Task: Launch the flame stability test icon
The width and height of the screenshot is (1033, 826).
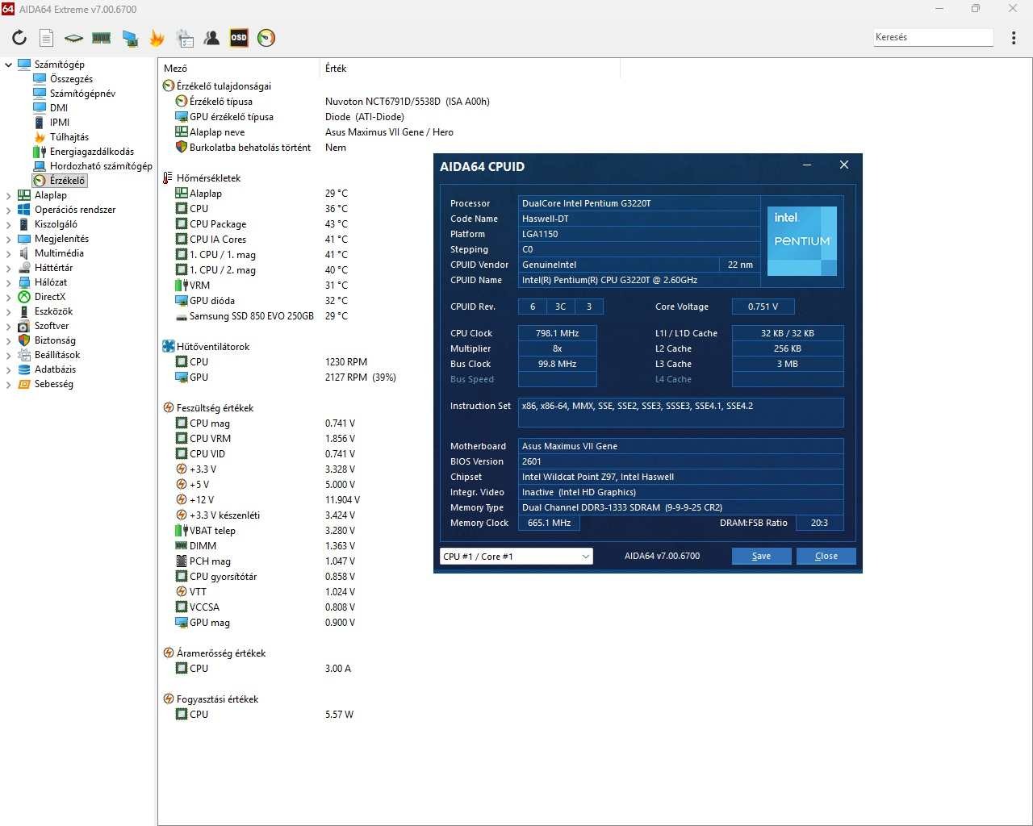Action: tap(157, 38)
